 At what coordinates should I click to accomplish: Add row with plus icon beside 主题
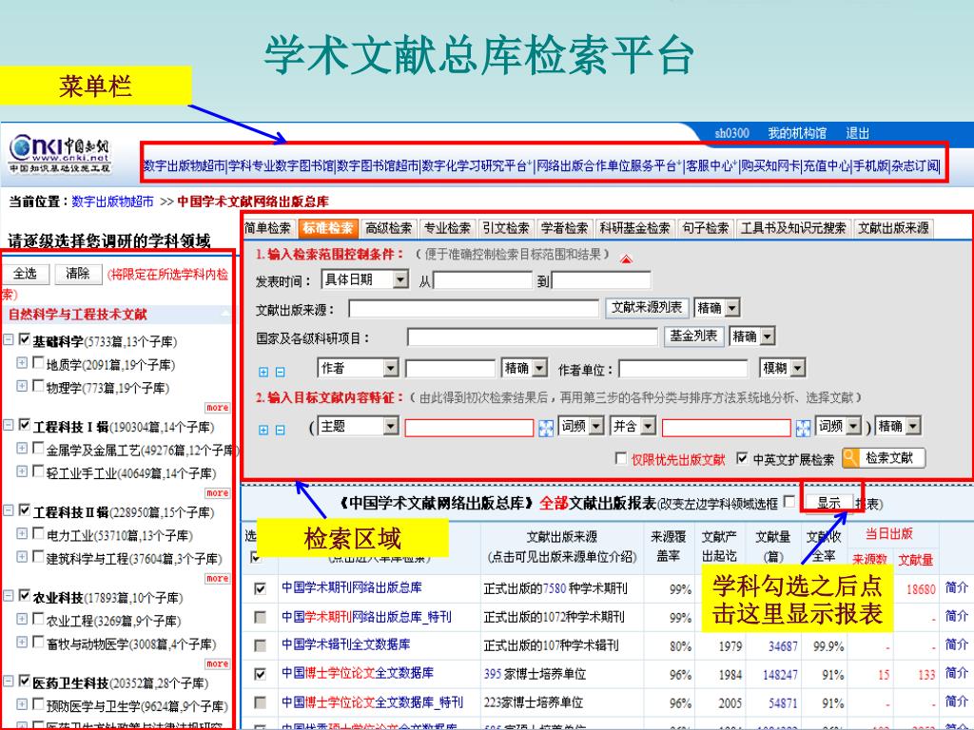(x=263, y=430)
